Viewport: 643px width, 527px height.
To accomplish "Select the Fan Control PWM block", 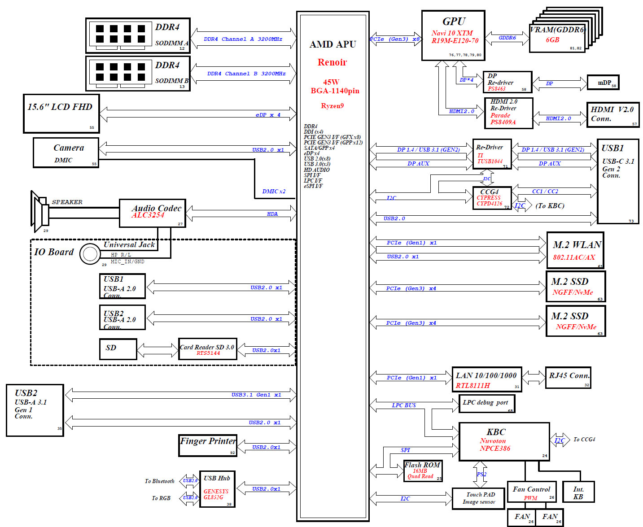I will click(x=532, y=492).
